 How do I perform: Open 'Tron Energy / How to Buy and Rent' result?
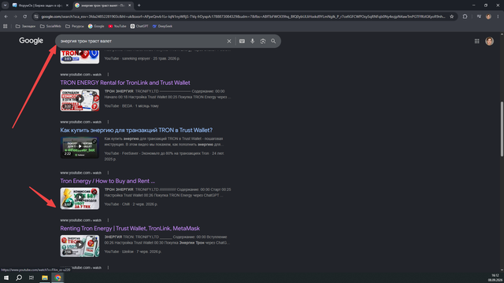[x=107, y=181]
